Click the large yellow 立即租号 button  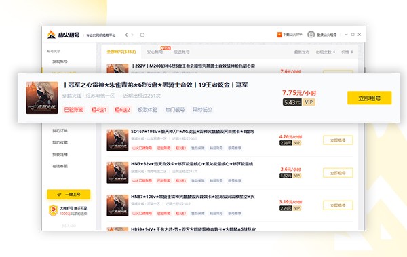370,98
